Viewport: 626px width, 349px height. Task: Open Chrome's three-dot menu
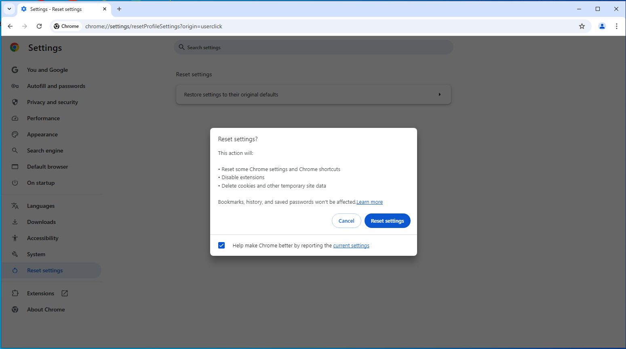617,26
